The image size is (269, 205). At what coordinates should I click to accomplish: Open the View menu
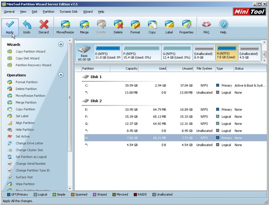(23, 12)
